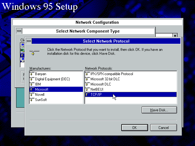This screenshot has height=146, width=195.
Task: Click the SunSoft manufacturer icon
Action: click(32, 100)
